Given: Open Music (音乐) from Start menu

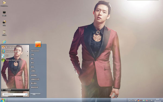Looking at the screenshot, I should [x=32, y=63].
